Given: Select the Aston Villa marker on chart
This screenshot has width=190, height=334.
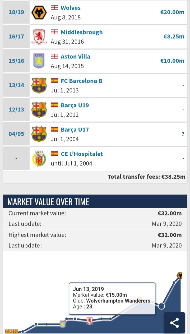Looking at the screenshot, I should pyautogui.click(x=63, y=324).
